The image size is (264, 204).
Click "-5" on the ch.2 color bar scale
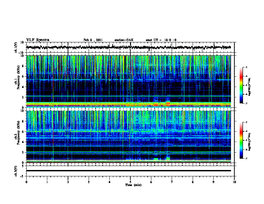tap(246, 140)
